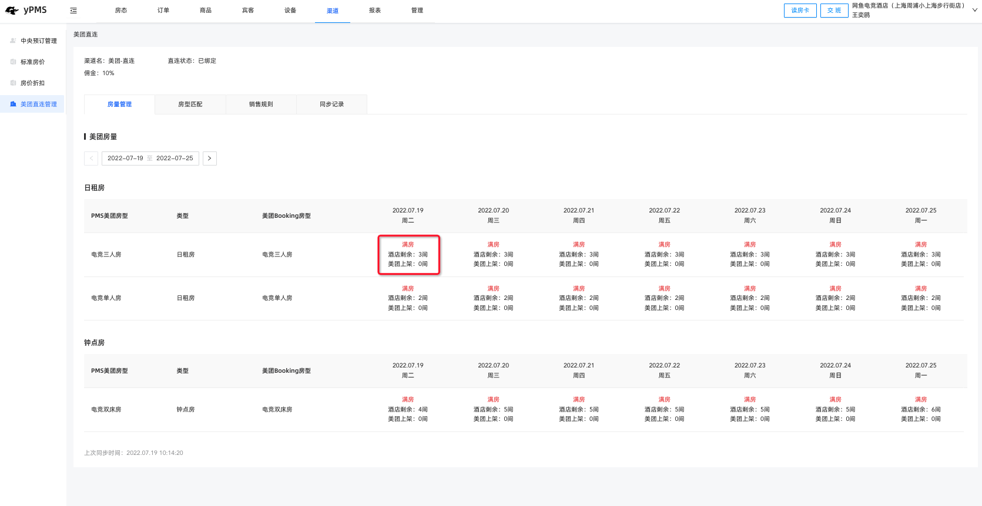This screenshot has width=982, height=506.
Task: Open the 房态 top menu
Action: [121, 11]
